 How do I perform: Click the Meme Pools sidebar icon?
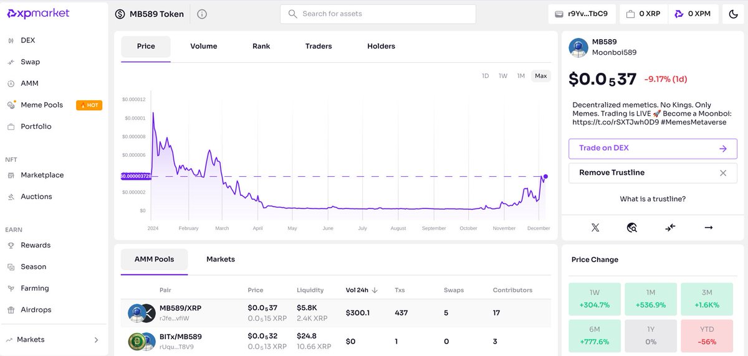(11, 105)
